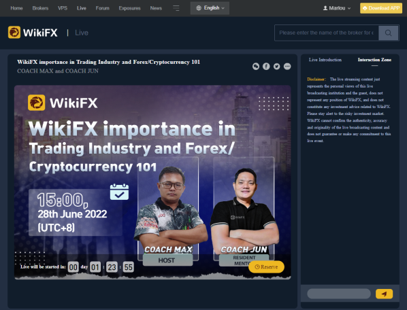Click the 'Live' label beside WikiFX logo
Image resolution: width=407 pixels, height=310 pixels.
click(82, 33)
